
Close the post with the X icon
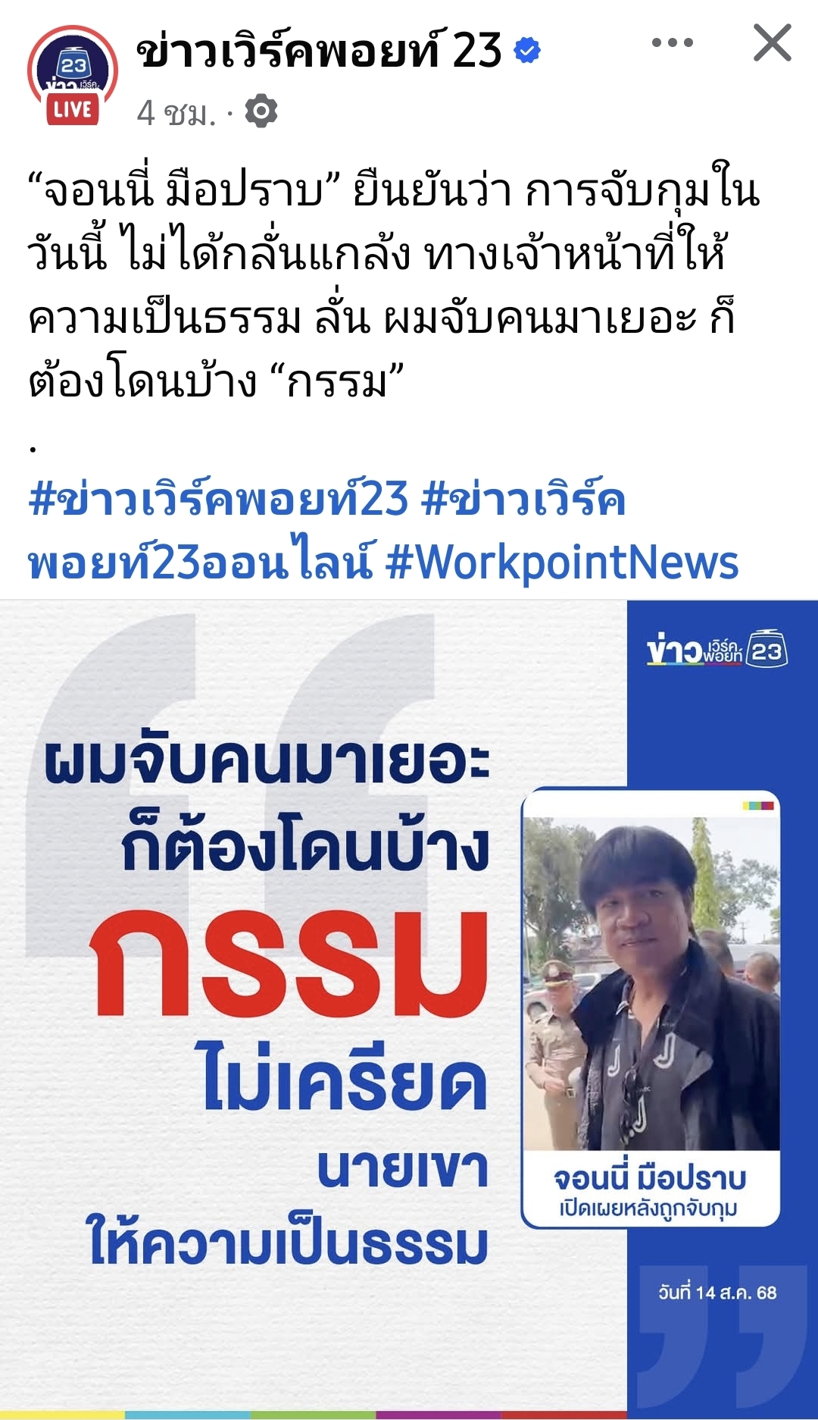773,42
